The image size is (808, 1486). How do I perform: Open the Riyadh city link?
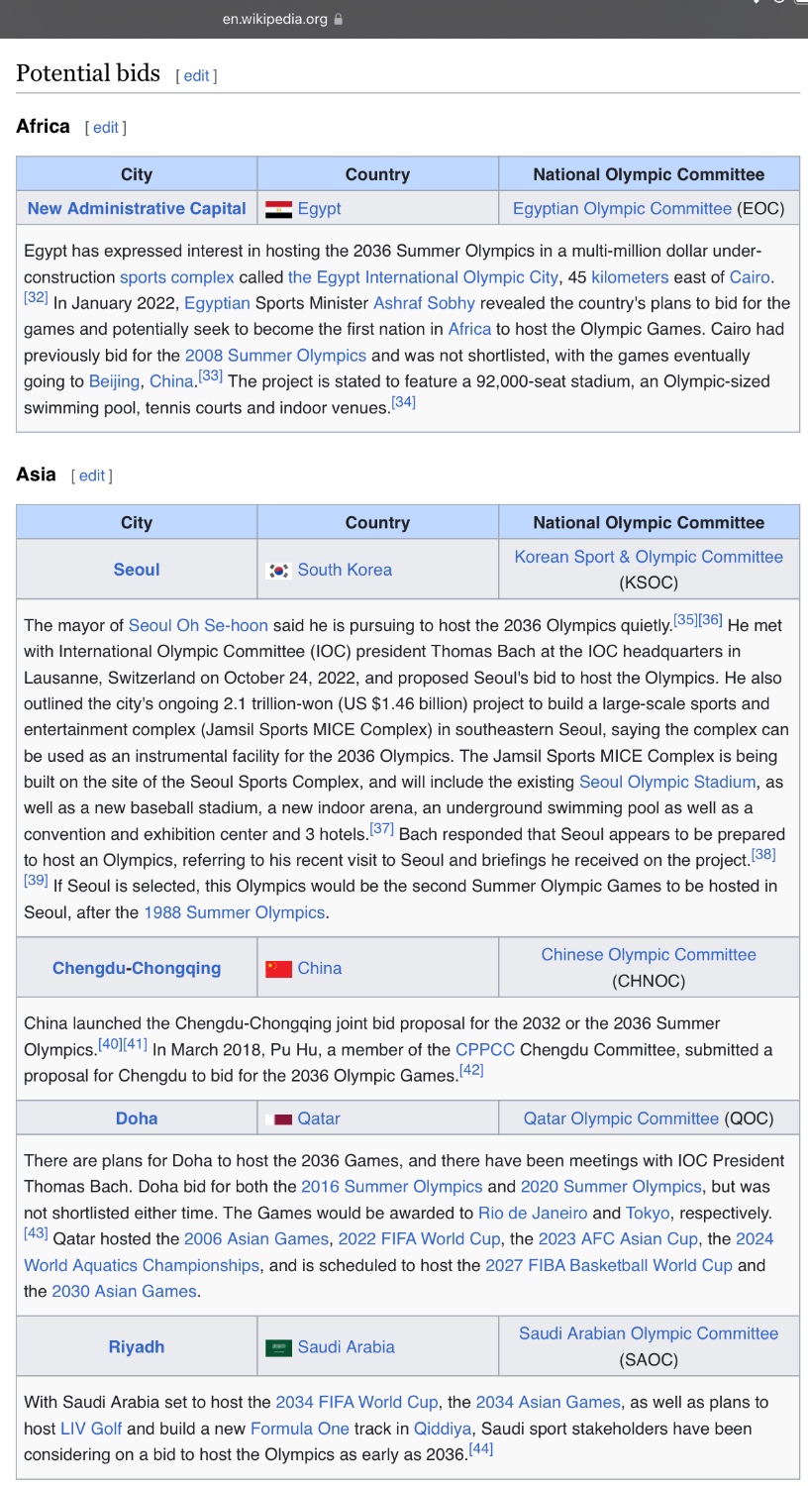[x=137, y=1347]
